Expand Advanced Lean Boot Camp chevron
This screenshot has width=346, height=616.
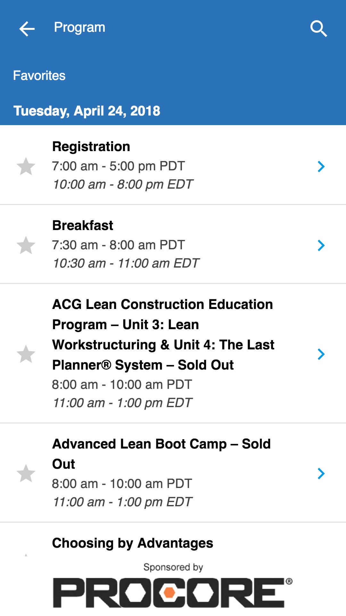(x=321, y=474)
